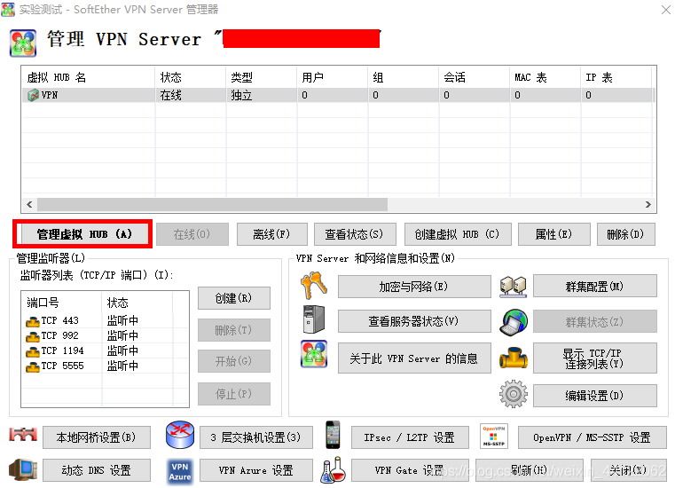Open VPN Azure 设置

[x=256, y=470]
